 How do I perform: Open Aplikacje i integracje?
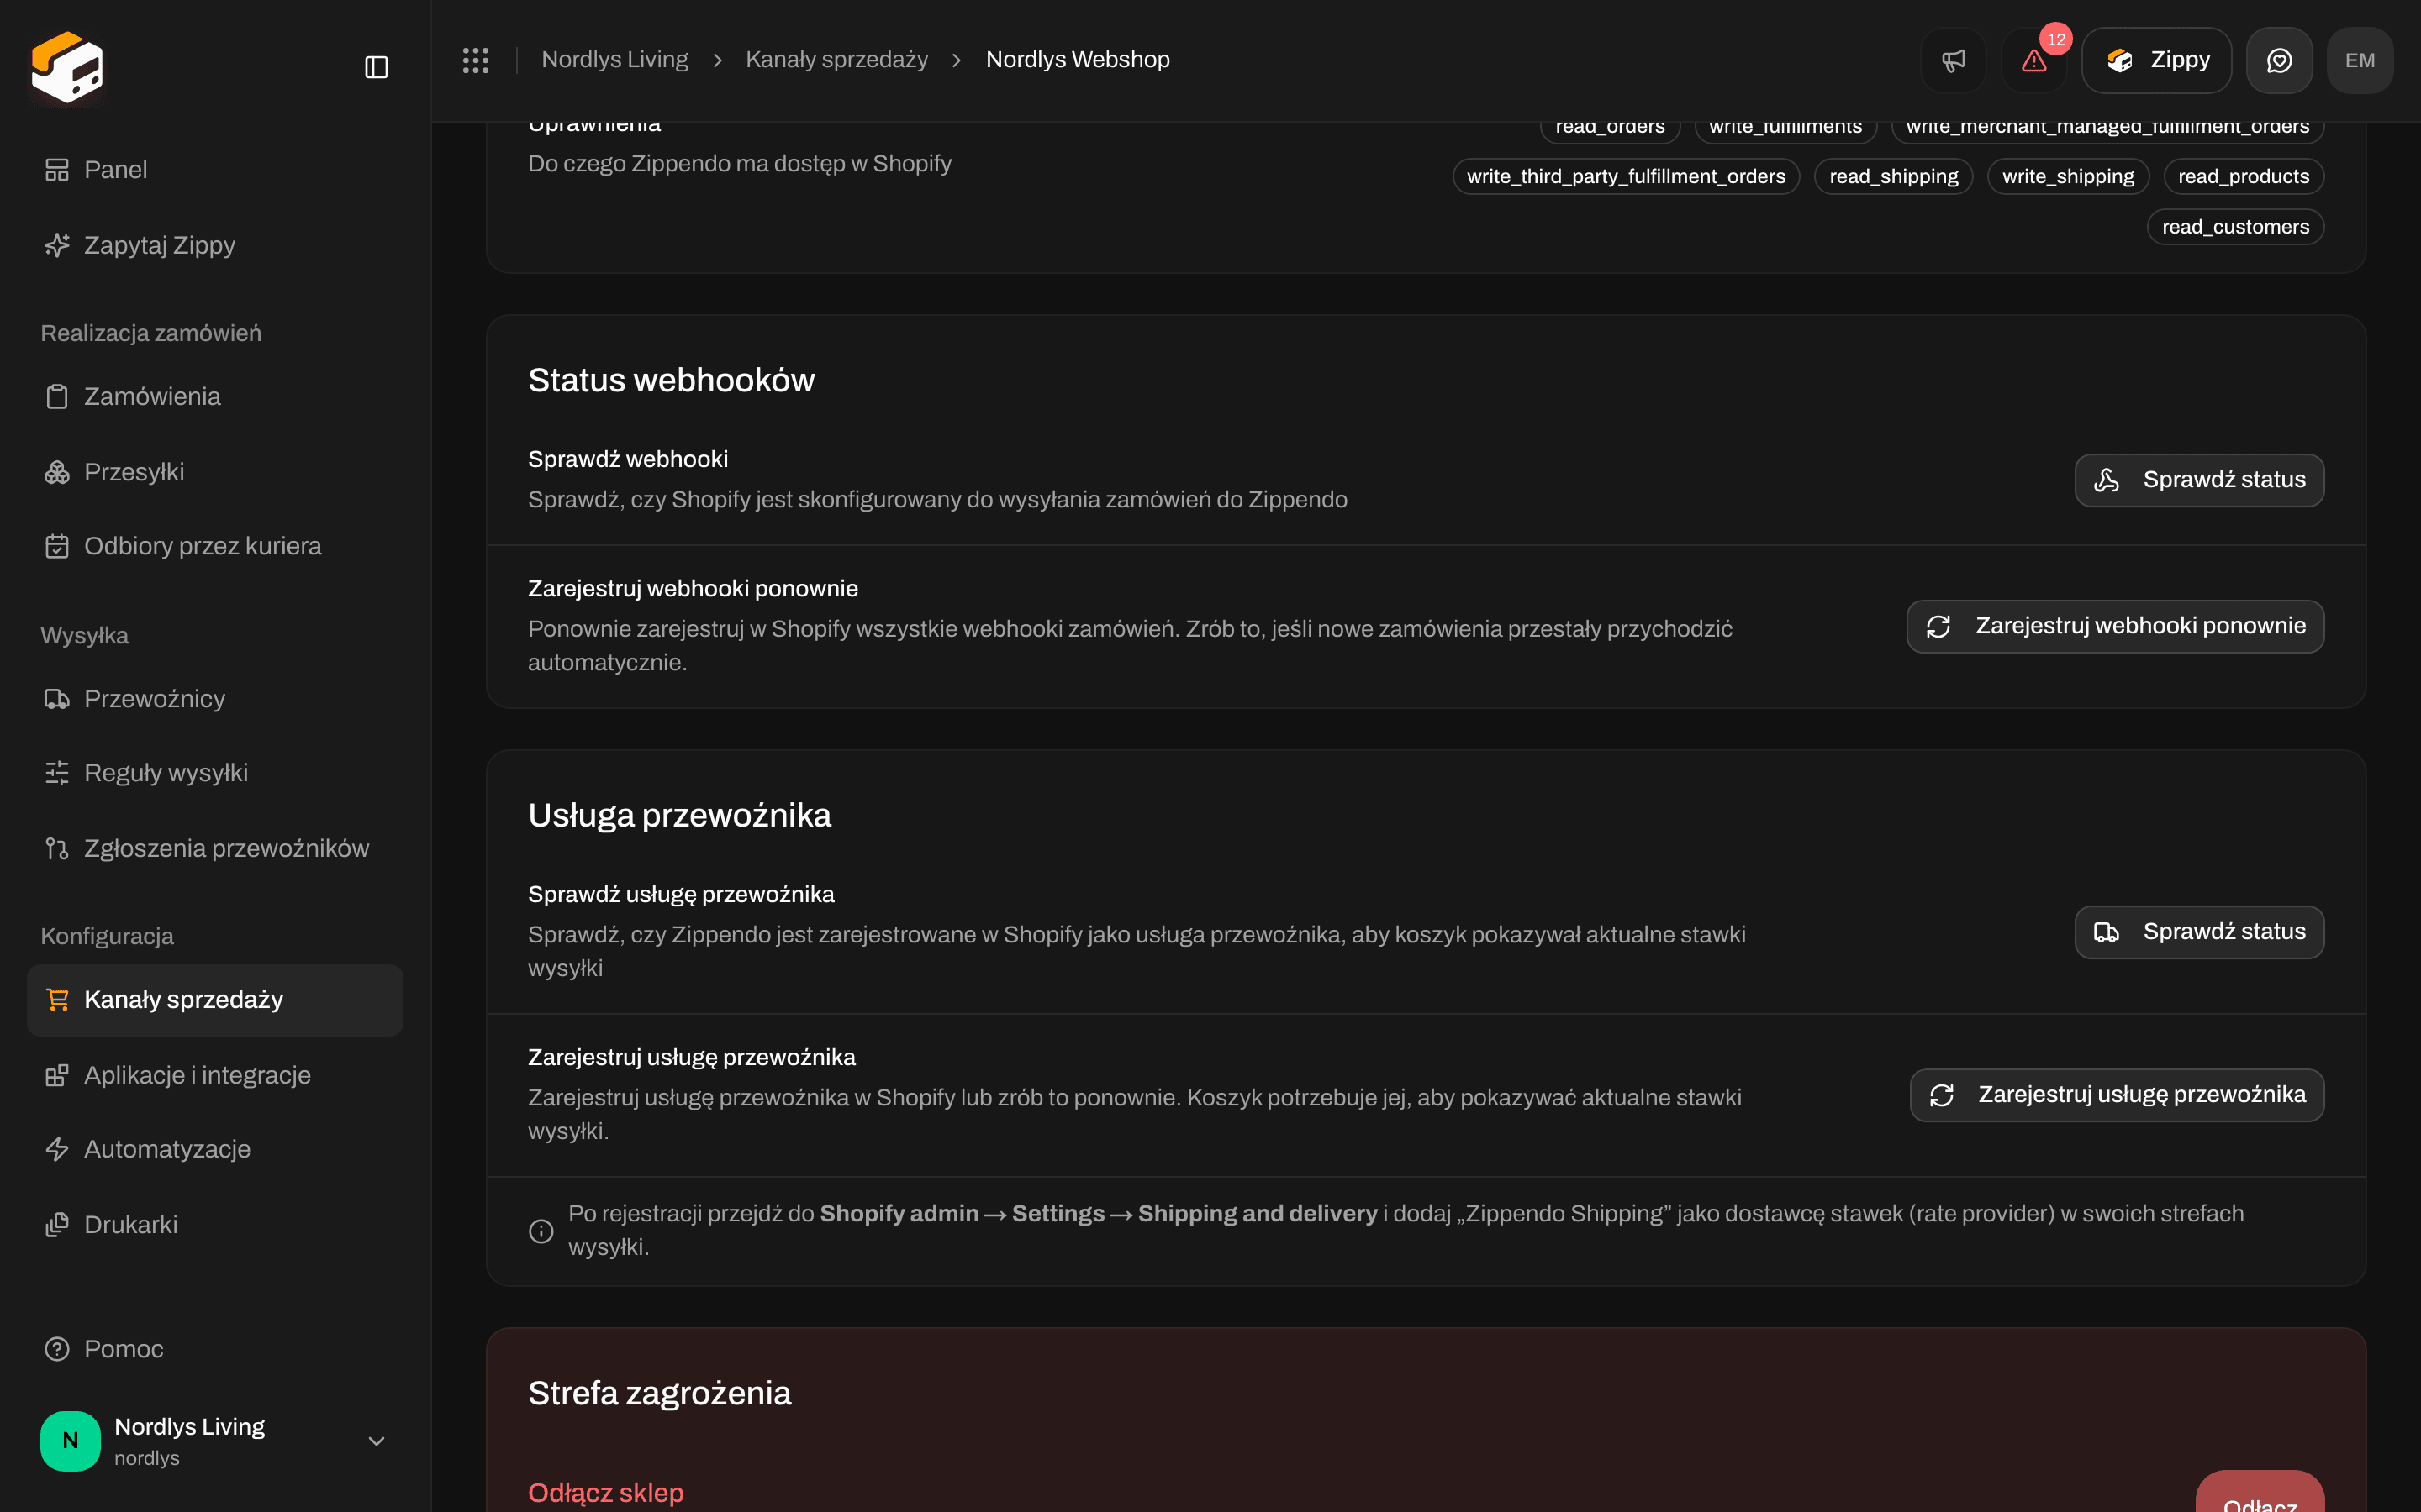point(215,1075)
